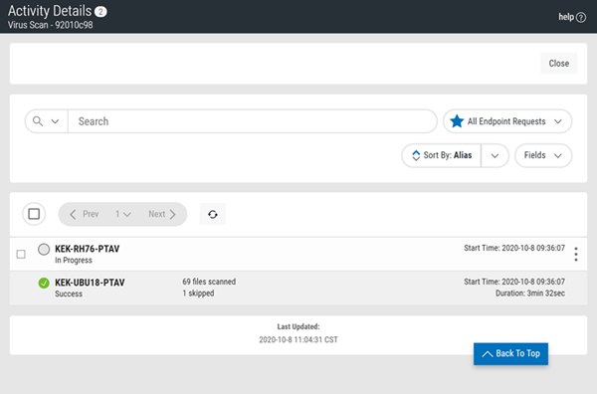The height and width of the screenshot is (394, 597).
Task: Click the Back To Top button
Action: click(511, 354)
